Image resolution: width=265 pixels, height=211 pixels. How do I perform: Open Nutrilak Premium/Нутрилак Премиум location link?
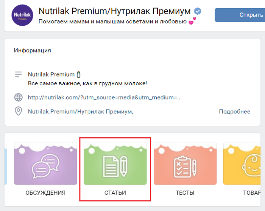coord(80,112)
